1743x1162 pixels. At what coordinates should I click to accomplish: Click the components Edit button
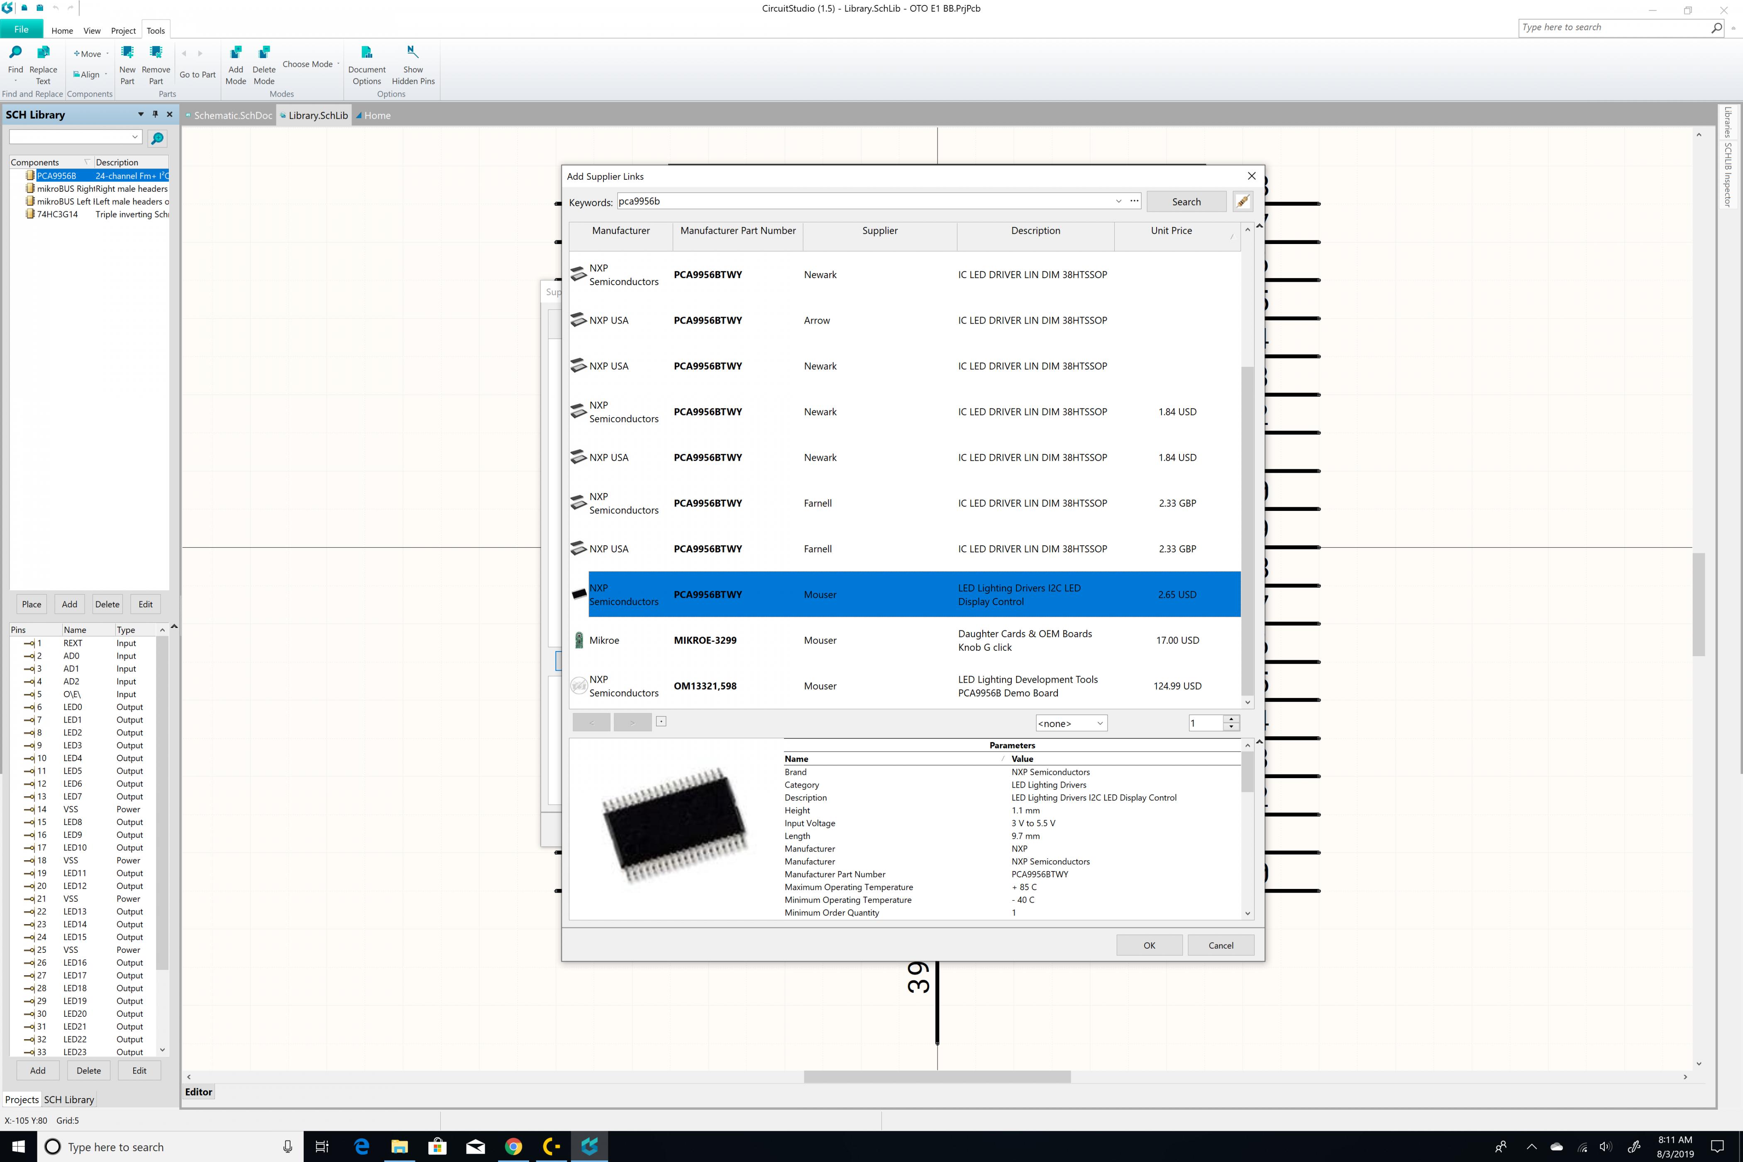click(x=145, y=604)
